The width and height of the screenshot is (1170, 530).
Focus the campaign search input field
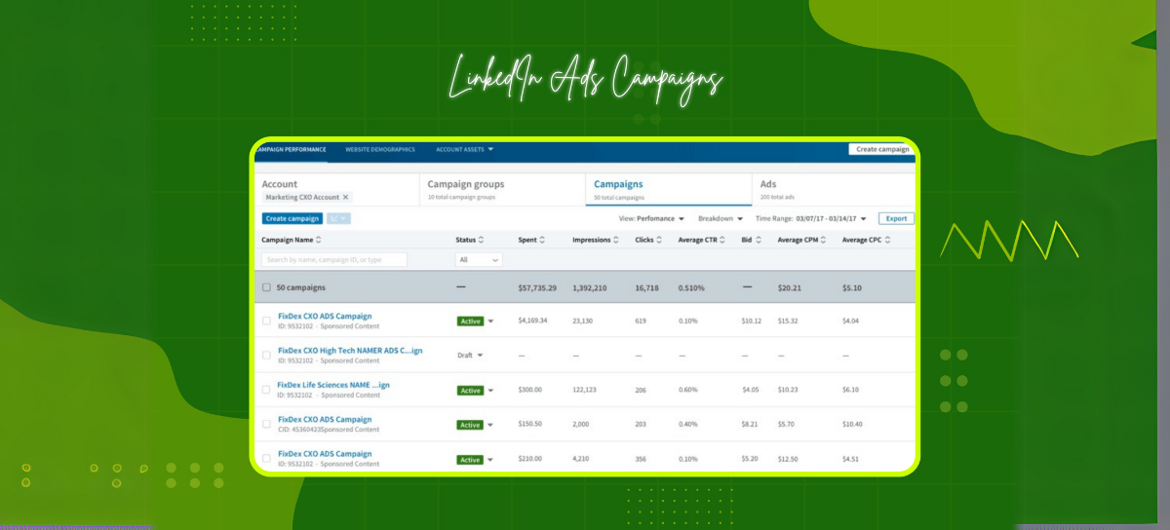click(x=334, y=260)
